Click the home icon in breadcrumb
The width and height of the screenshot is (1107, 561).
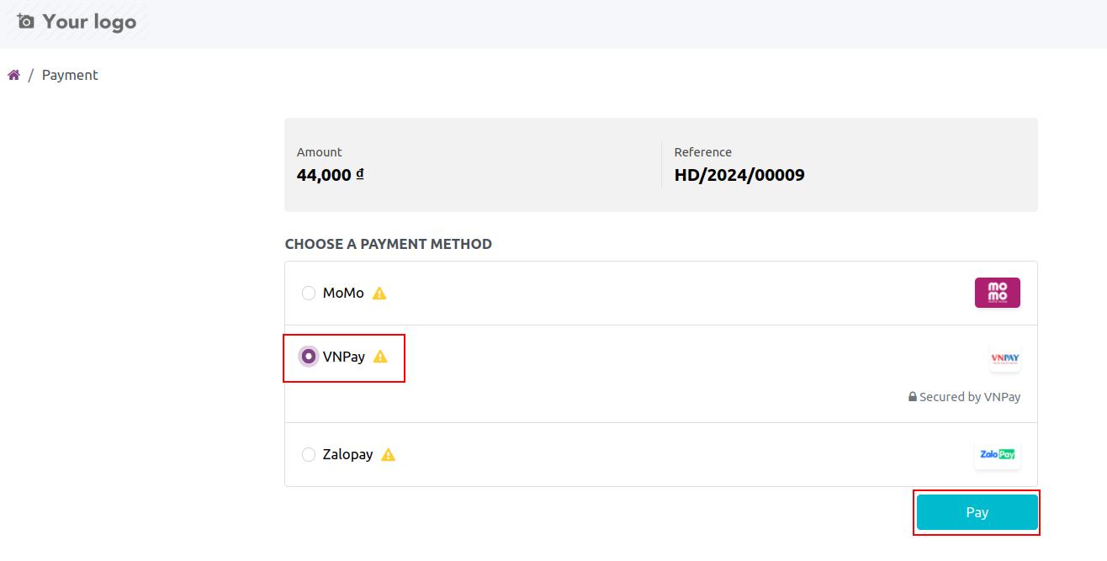click(13, 75)
